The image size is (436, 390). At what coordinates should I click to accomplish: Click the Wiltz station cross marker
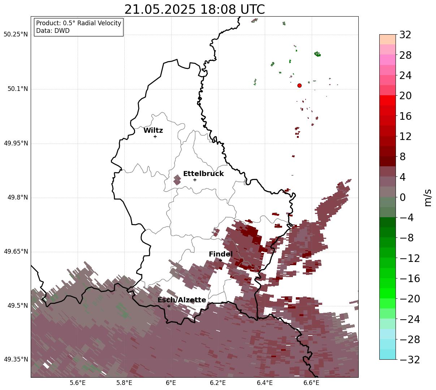point(155,136)
